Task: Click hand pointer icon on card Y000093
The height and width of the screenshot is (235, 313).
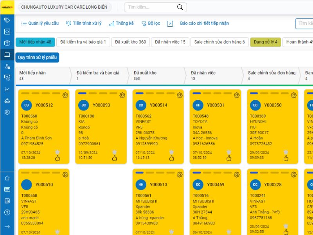Action: [x=115, y=158]
